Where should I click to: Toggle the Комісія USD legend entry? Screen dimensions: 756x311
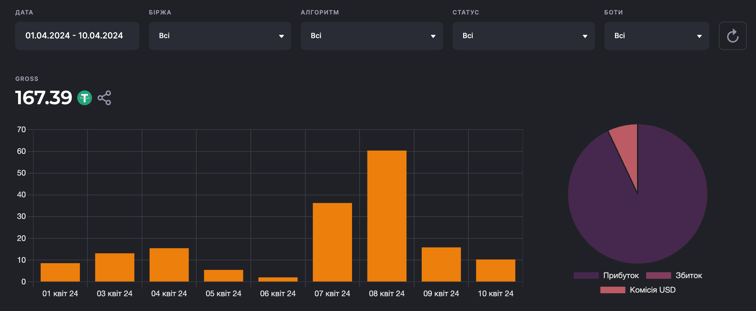pyautogui.click(x=638, y=290)
